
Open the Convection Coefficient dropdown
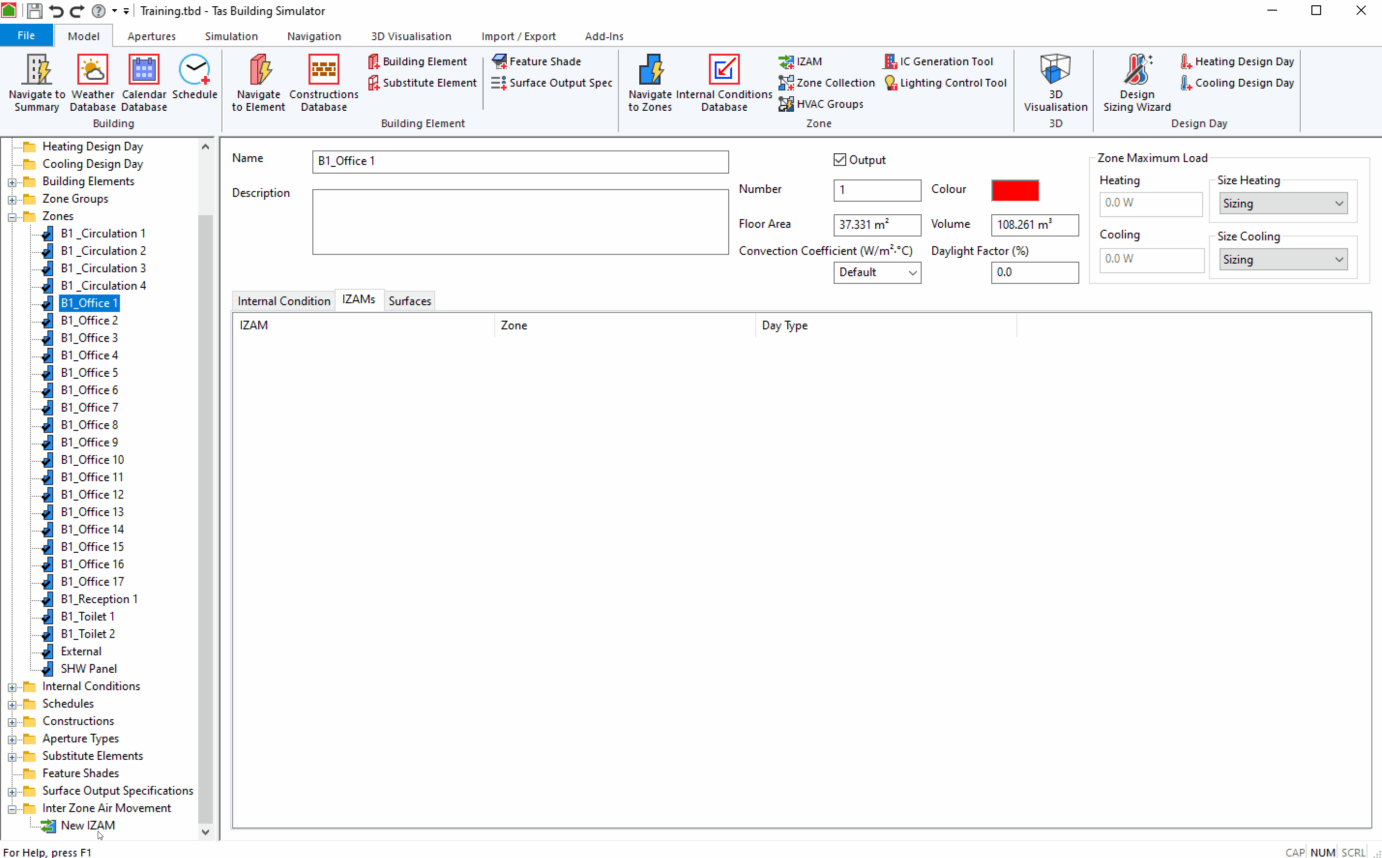(x=877, y=272)
